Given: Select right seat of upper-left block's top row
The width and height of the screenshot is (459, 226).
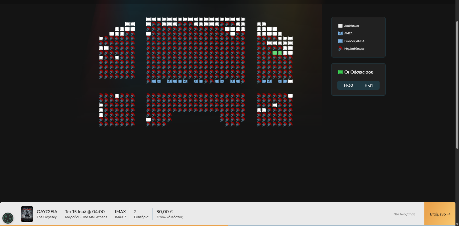Looking at the screenshot, I should [x=133, y=24].
